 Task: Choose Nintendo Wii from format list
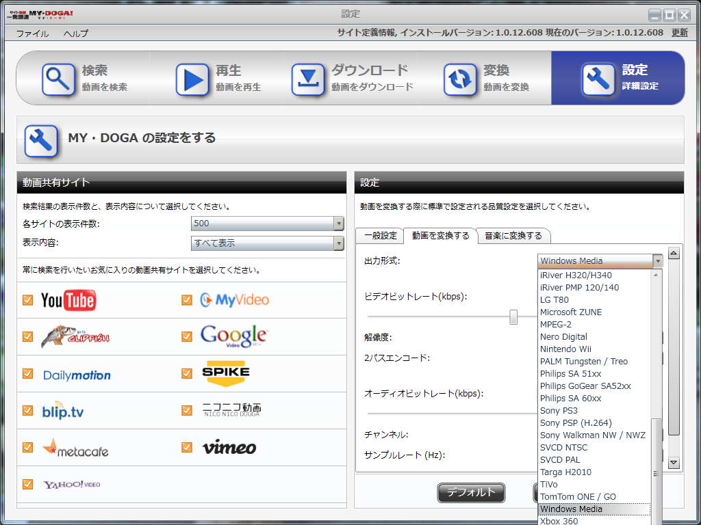pyautogui.click(x=594, y=349)
